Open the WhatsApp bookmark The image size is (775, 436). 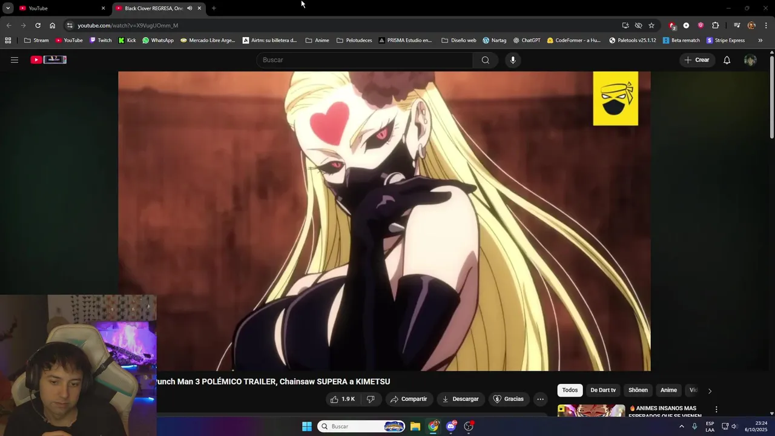pos(158,41)
